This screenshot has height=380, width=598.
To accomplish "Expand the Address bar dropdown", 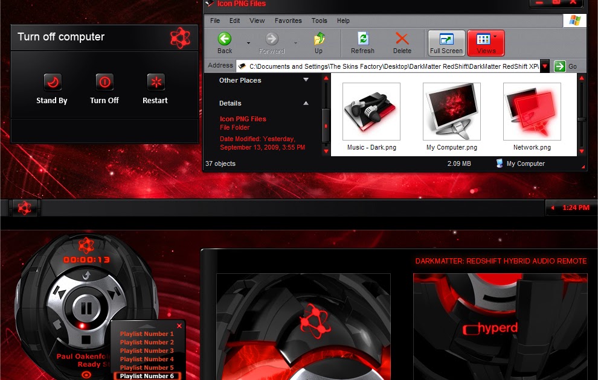I will [545, 66].
